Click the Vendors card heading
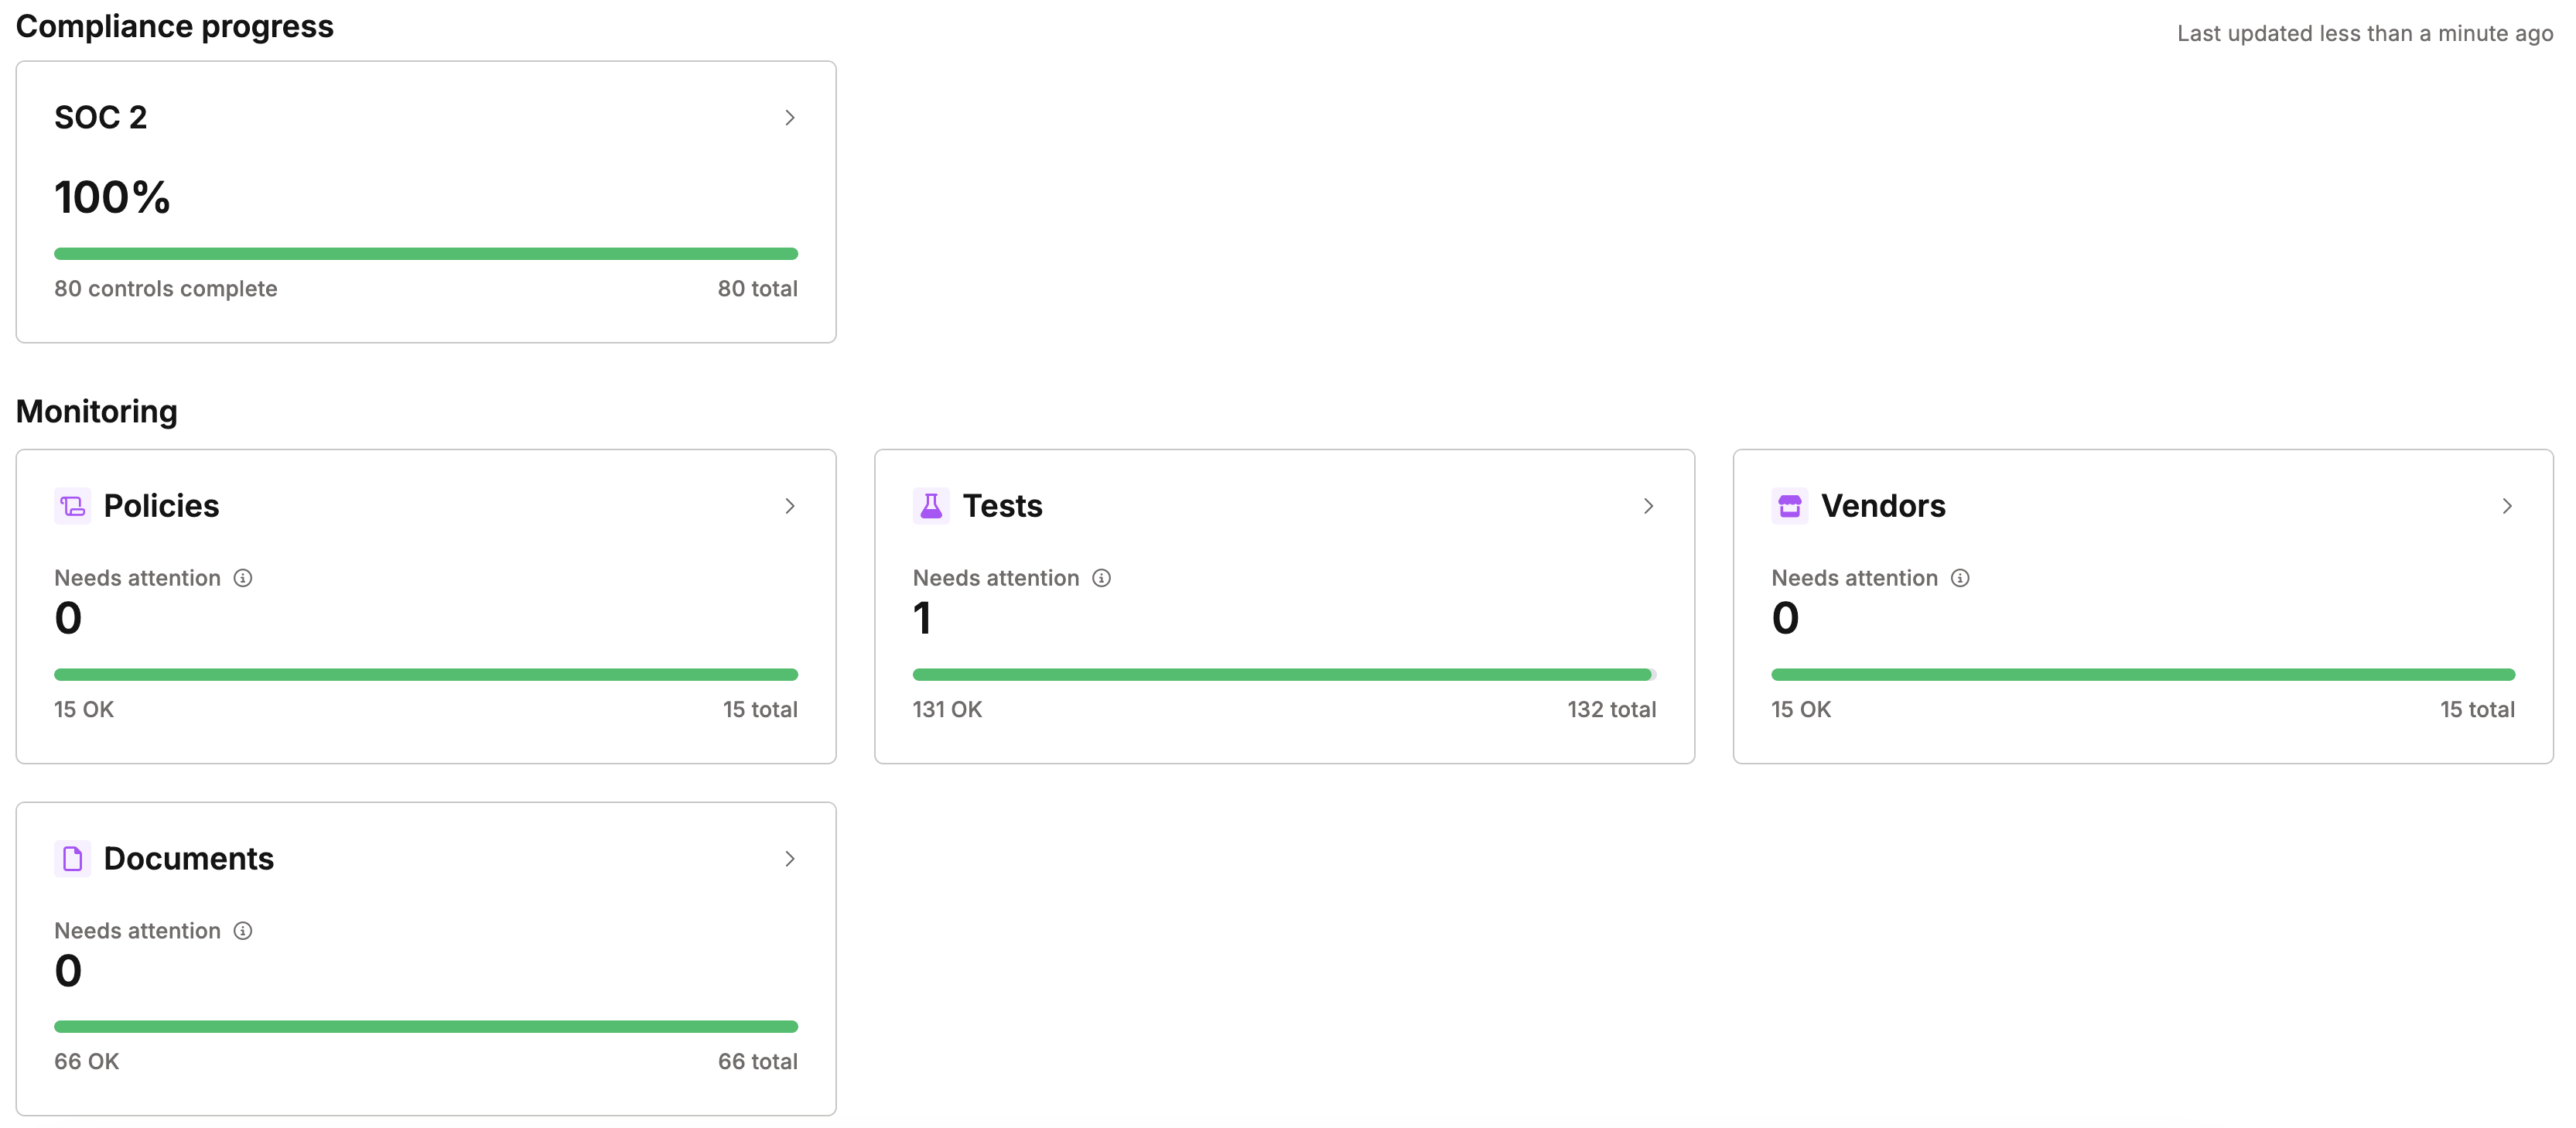Viewport: 2576px width, 1128px height. coord(1882,506)
